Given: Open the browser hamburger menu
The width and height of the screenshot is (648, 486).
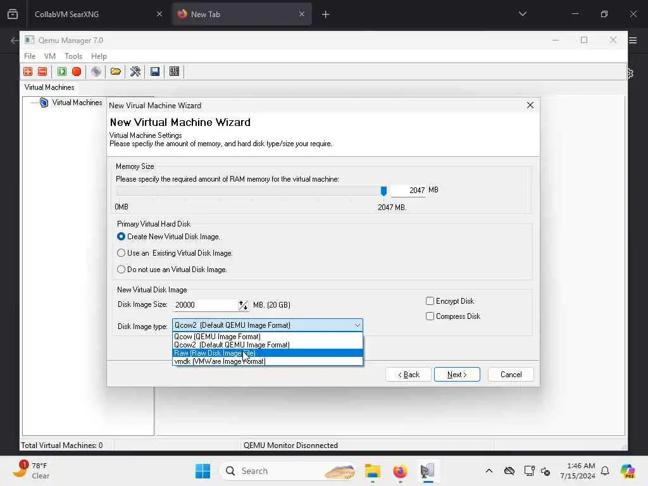Looking at the screenshot, I should click(633, 40).
